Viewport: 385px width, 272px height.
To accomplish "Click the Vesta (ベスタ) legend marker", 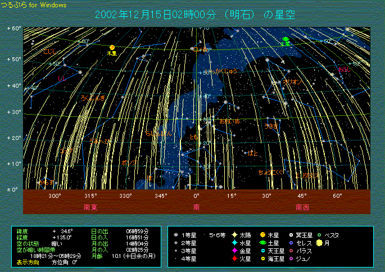I will (x=319, y=235).
